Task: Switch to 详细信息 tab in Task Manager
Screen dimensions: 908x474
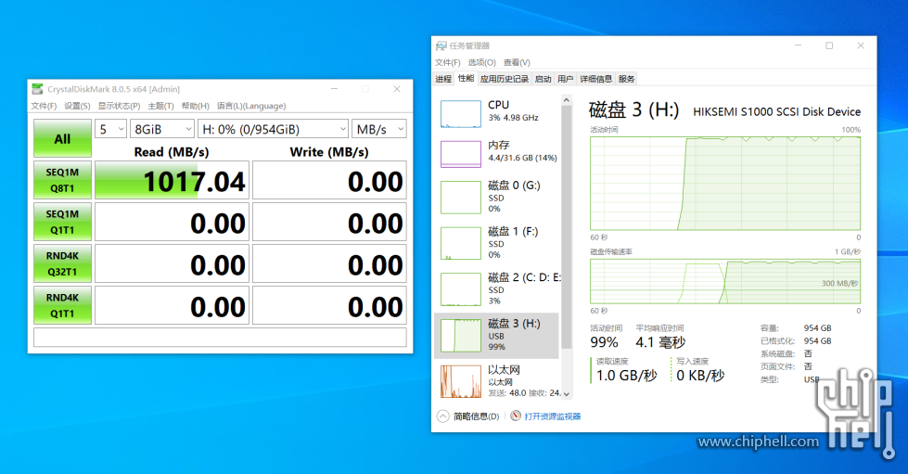Action: point(595,79)
